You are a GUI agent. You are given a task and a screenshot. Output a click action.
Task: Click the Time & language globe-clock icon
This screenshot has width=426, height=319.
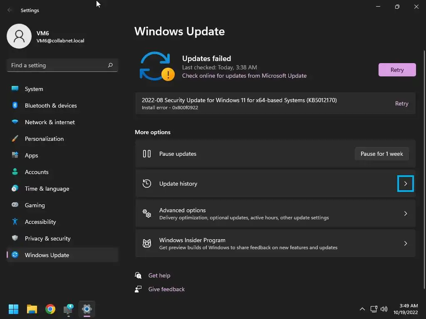[x=15, y=188]
